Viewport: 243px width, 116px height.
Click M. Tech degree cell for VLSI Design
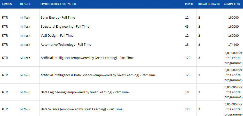pos(25,36)
